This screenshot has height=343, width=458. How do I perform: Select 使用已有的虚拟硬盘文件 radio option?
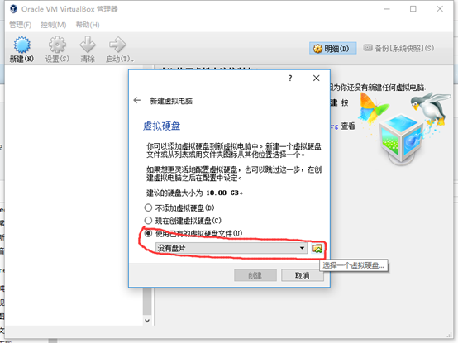click(148, 233)
